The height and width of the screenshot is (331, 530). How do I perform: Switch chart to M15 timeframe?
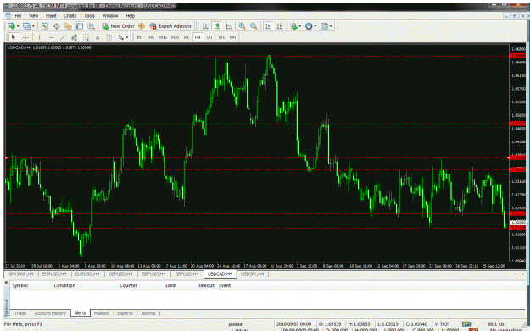point(163,37)
